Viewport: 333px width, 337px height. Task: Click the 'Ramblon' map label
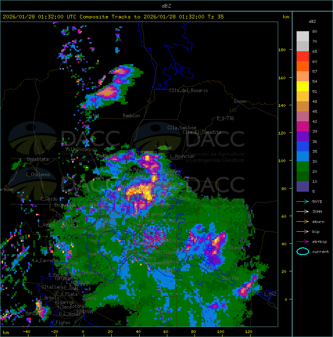131,116
